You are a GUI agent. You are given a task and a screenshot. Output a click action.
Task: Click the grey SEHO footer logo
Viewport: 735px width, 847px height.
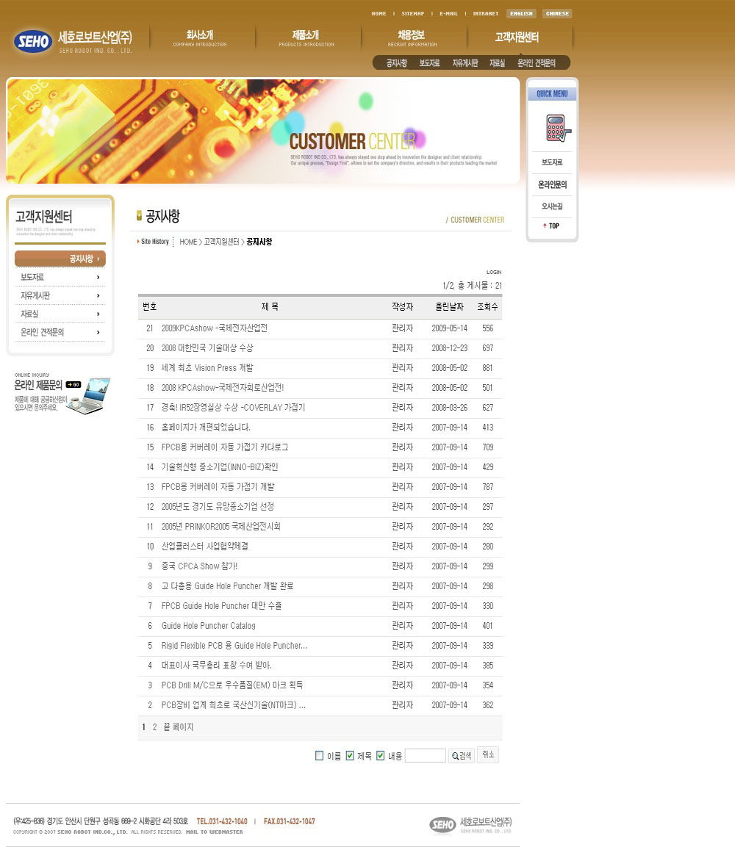click(x=442, y=825)
